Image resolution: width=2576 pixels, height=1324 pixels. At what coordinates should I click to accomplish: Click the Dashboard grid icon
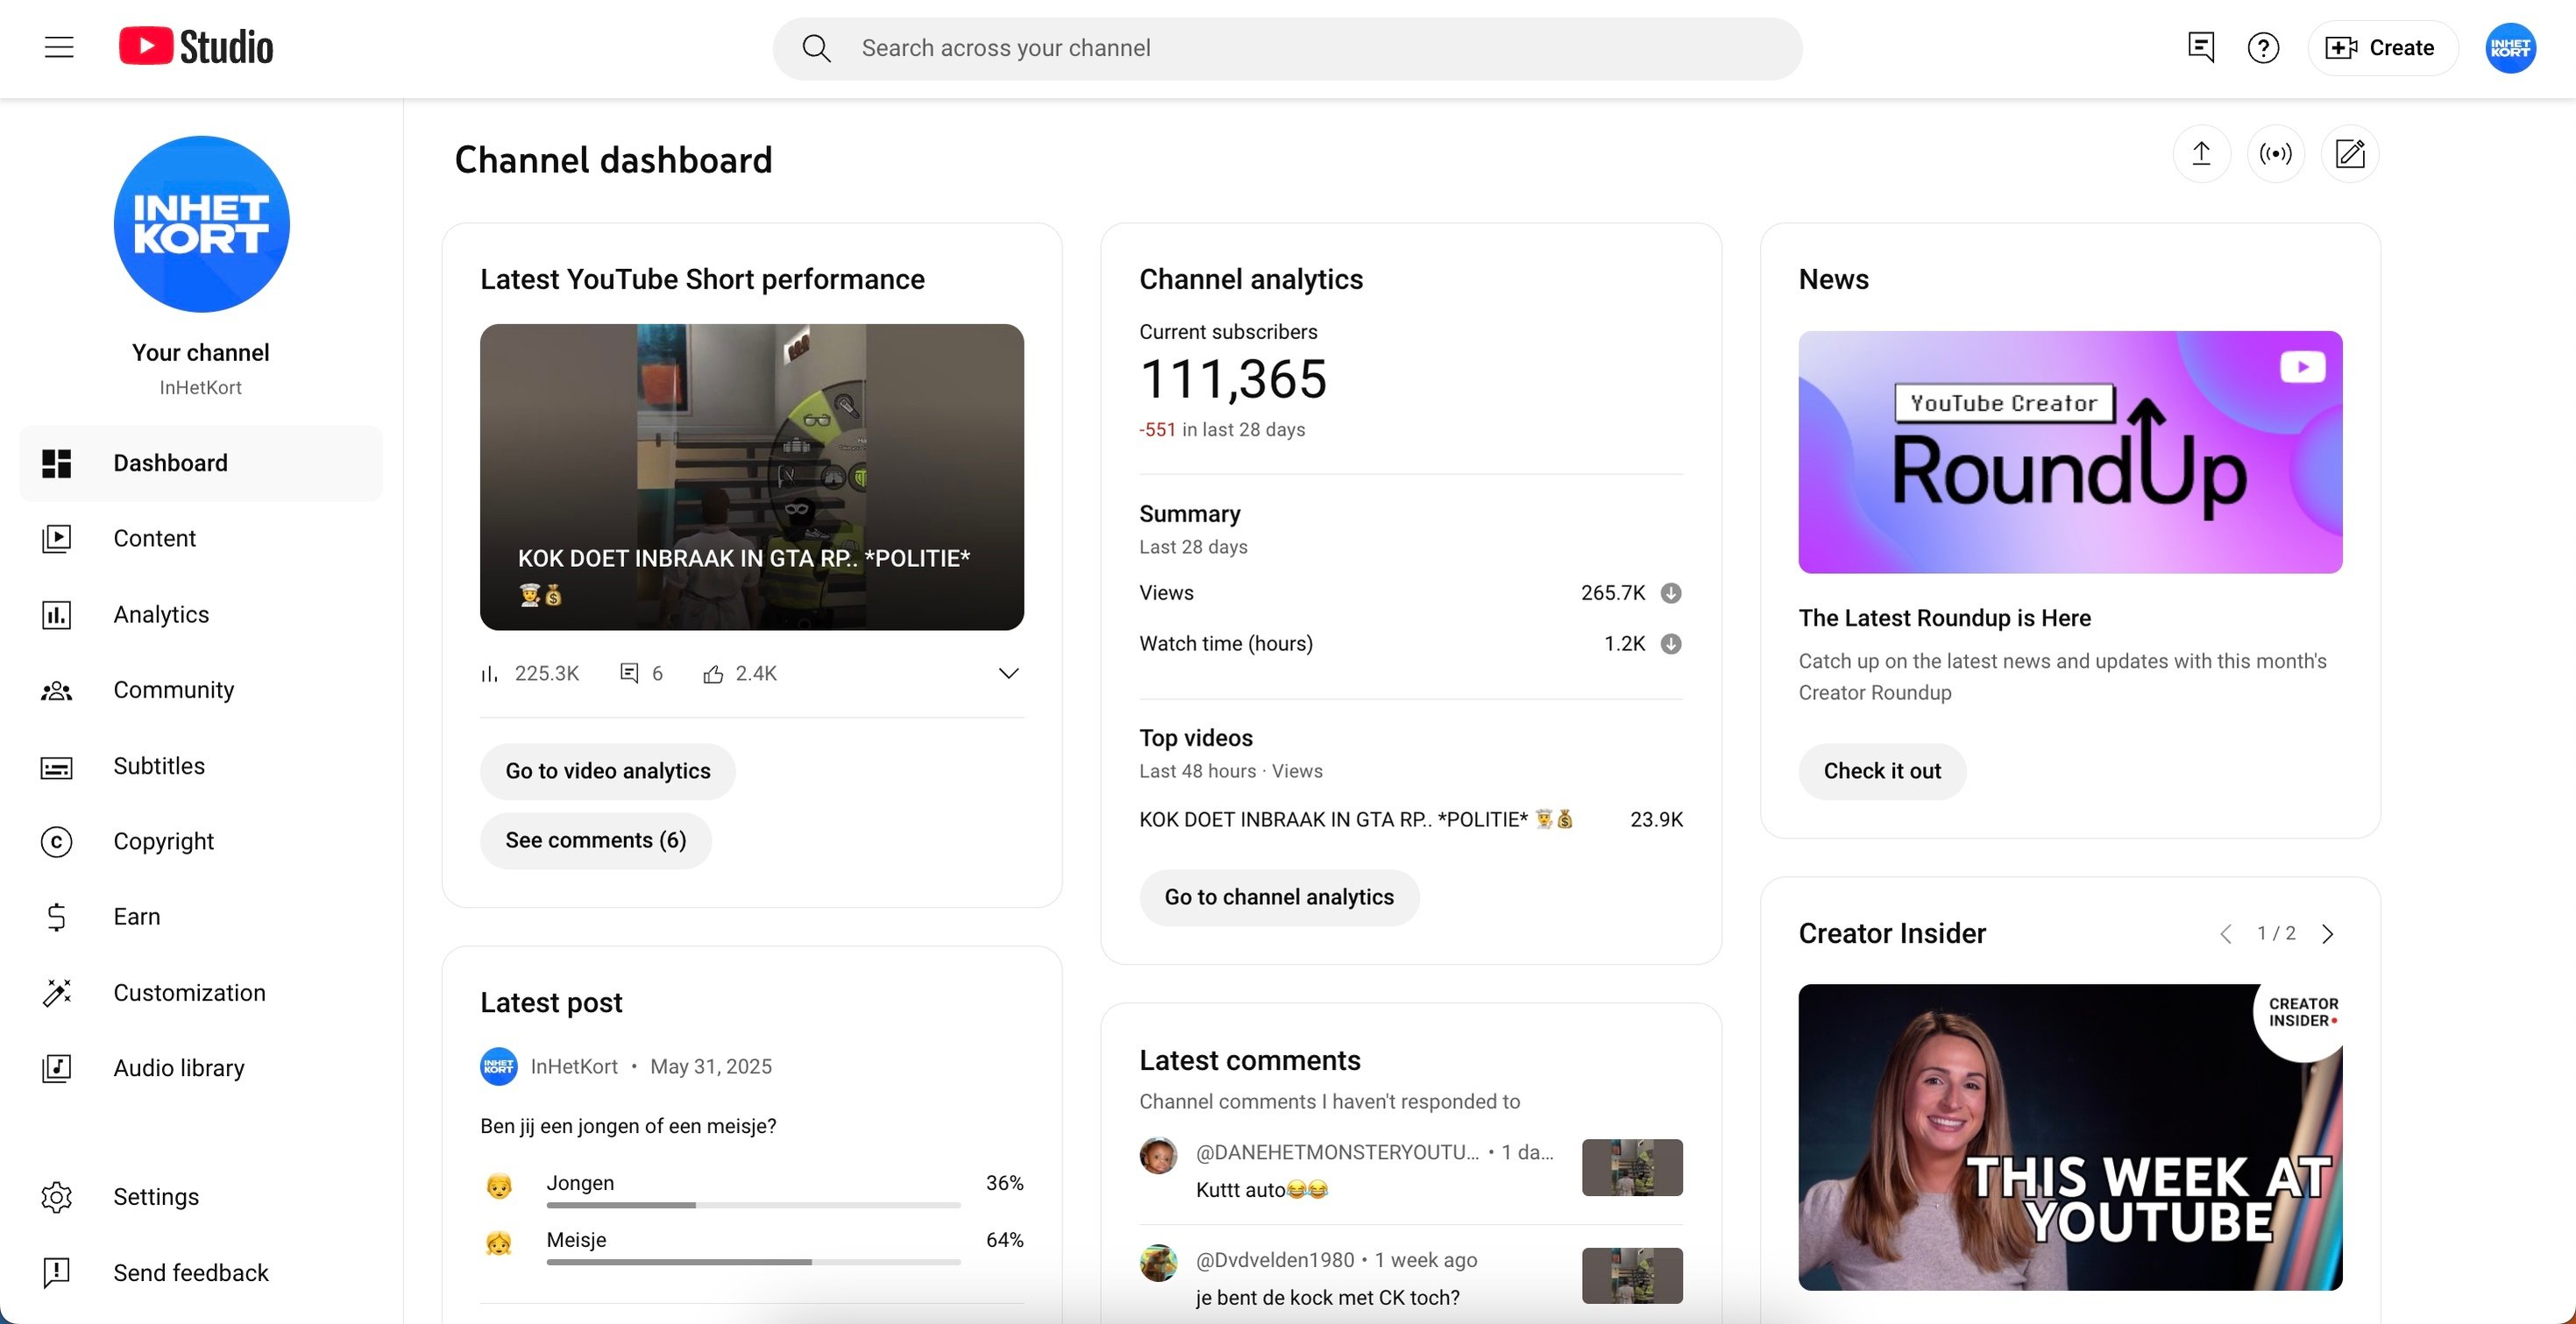coord(56,463)
